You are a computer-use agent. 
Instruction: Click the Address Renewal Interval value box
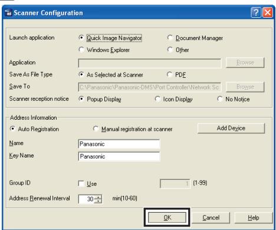[86, 199]
